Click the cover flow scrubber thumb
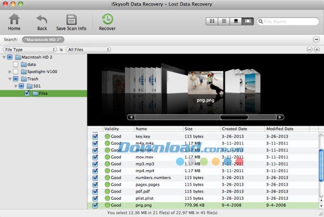This screenshot has width=324, height=217. point(234,117)
